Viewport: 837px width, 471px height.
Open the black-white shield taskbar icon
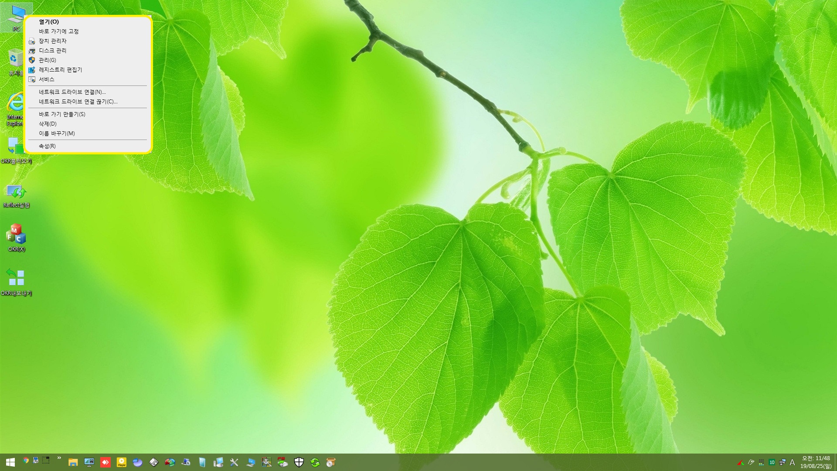point(299,462)
